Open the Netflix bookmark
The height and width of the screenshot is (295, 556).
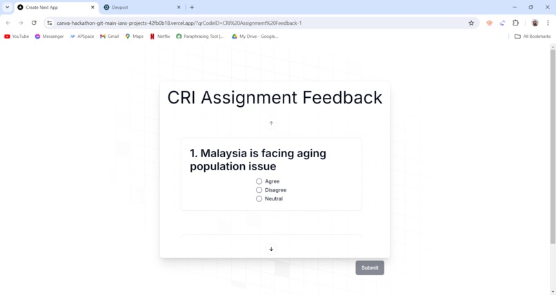tap(160, 37)
